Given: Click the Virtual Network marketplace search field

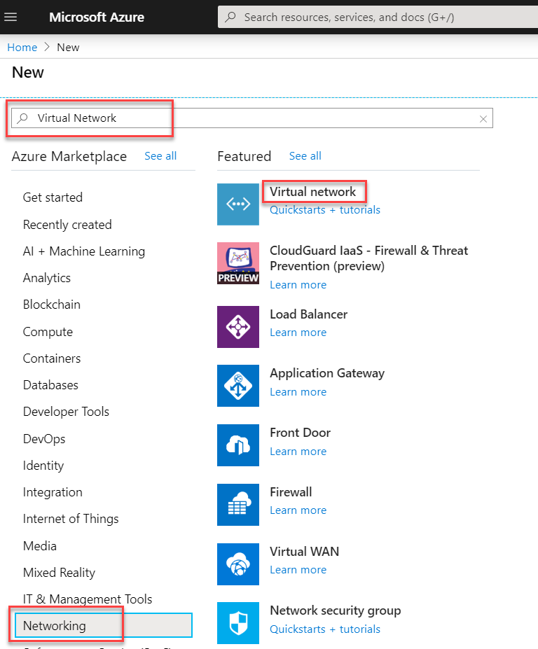Looking at the screenshot, I should (x=251, y=118).
